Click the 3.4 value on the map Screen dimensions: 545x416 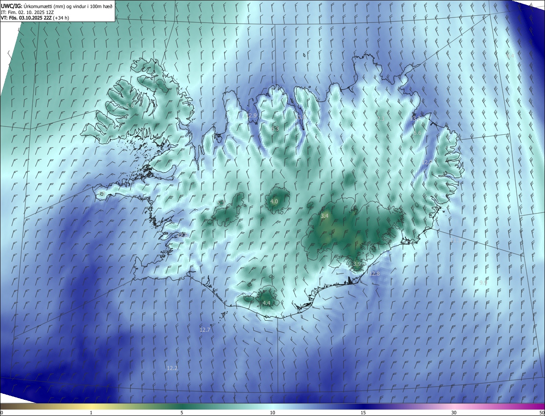(324, 216)
